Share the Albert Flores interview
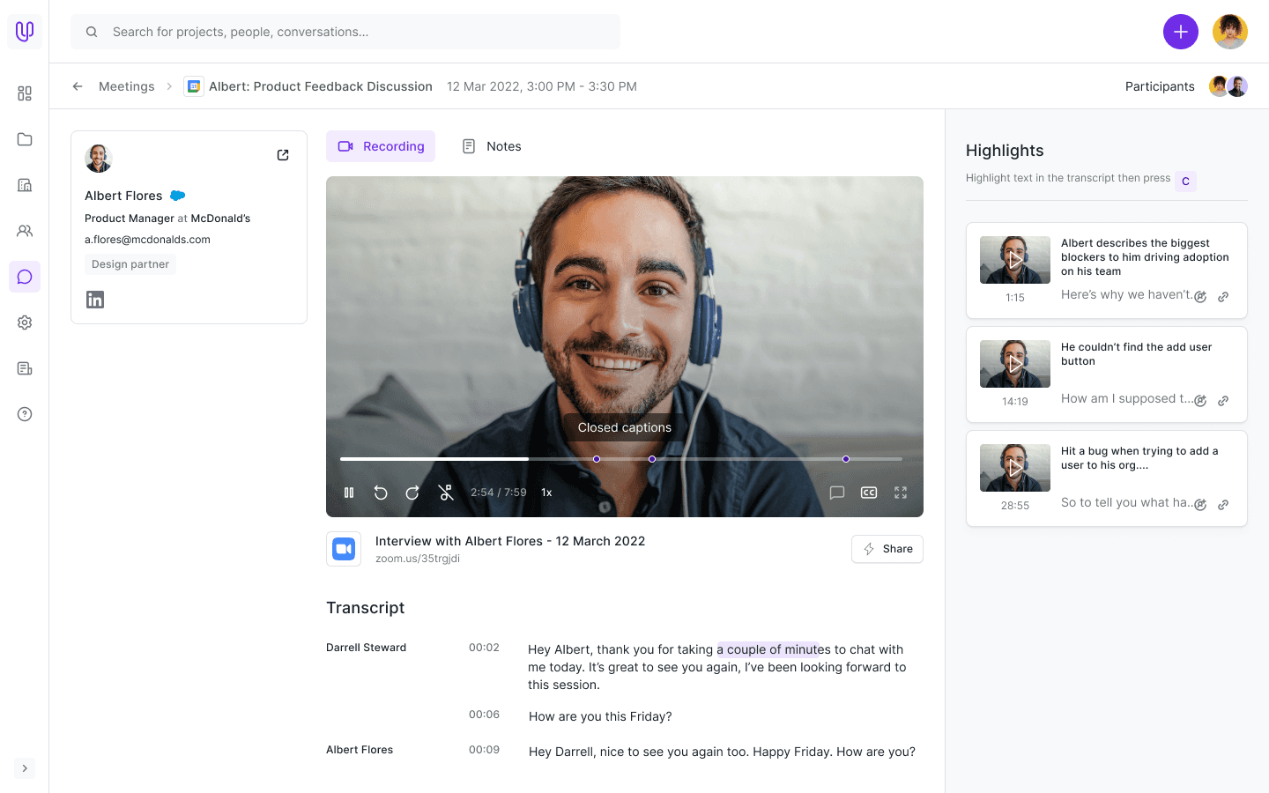Image resolution: width=1269 pixels, height=793 pixels. click(x=887, y=549)
